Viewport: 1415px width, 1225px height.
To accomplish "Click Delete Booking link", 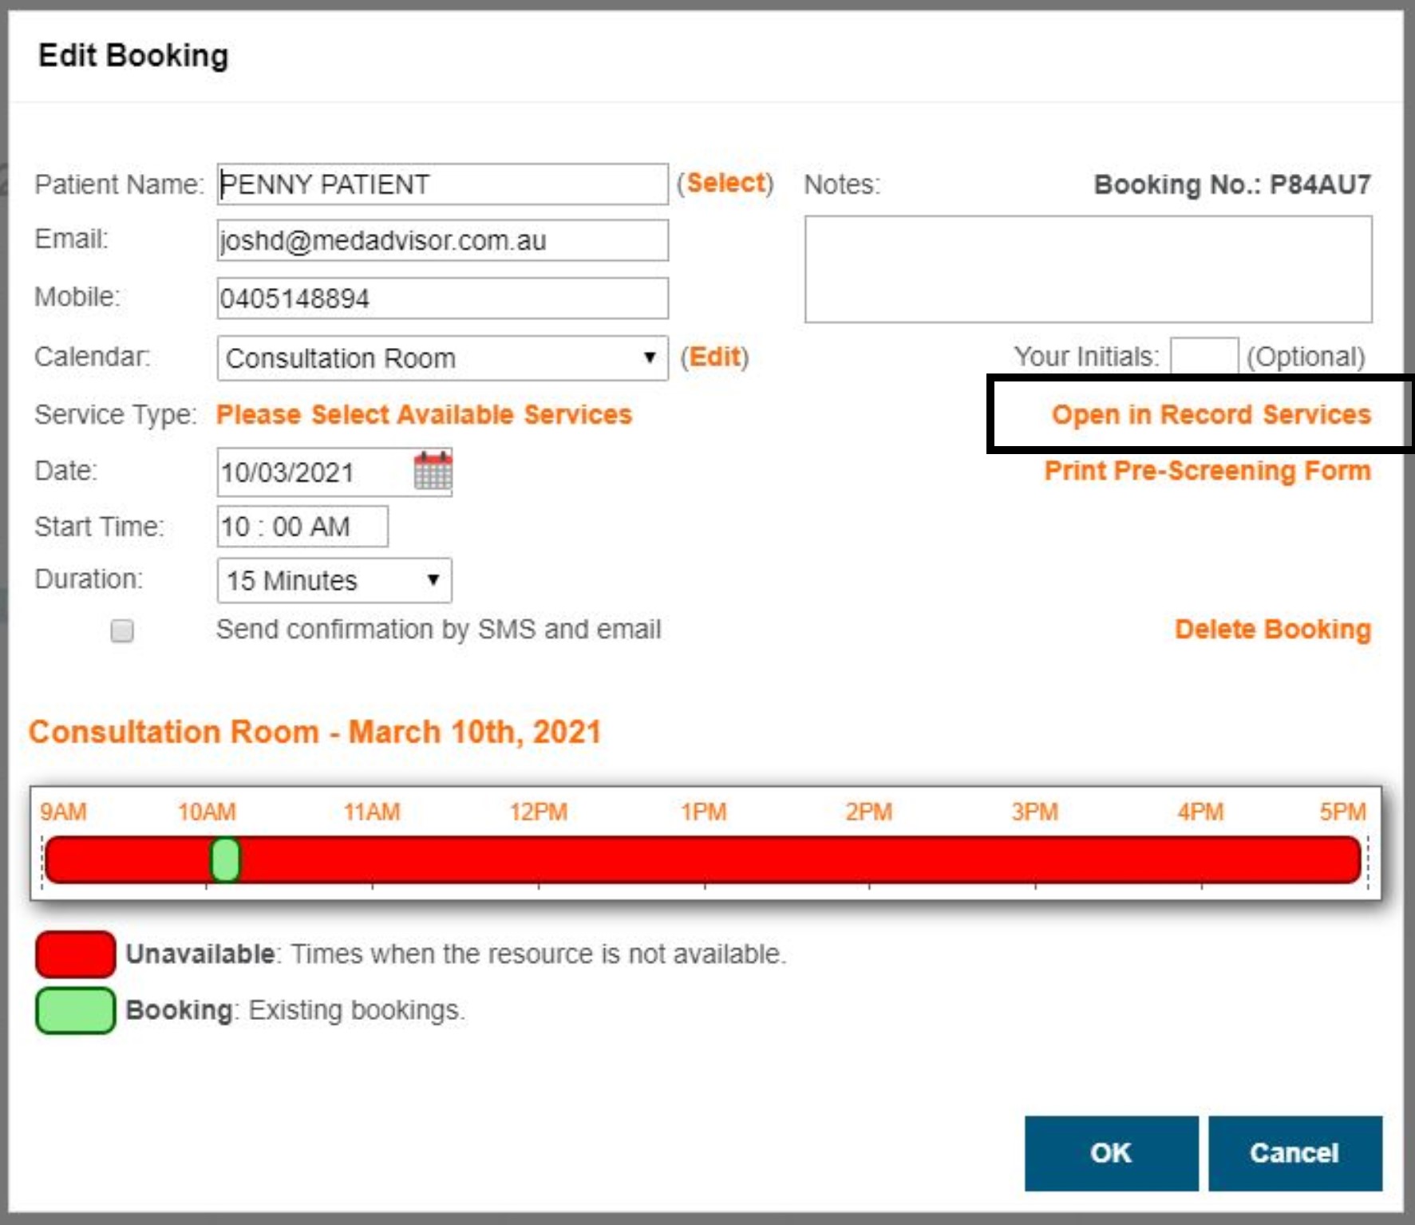I will (1273, 629).
